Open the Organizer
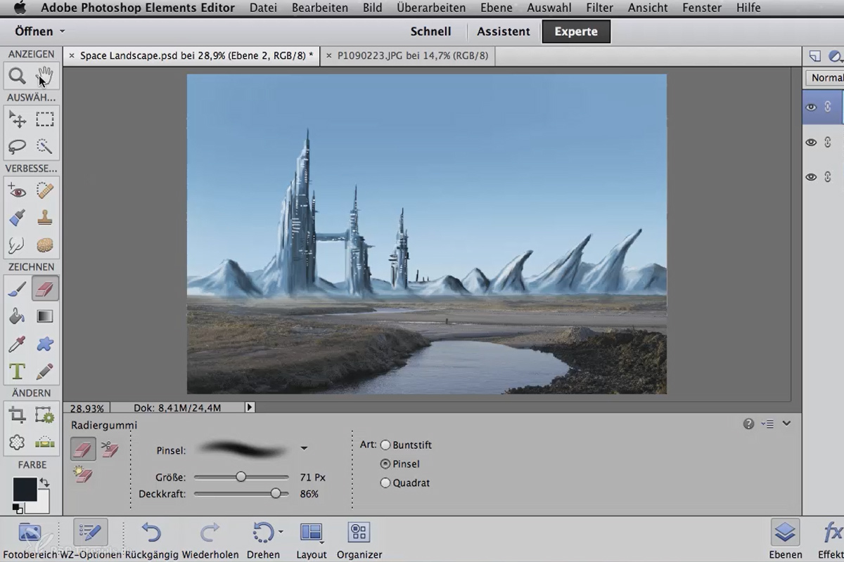Viewport: 844px width, 562px height. point(359,540)
